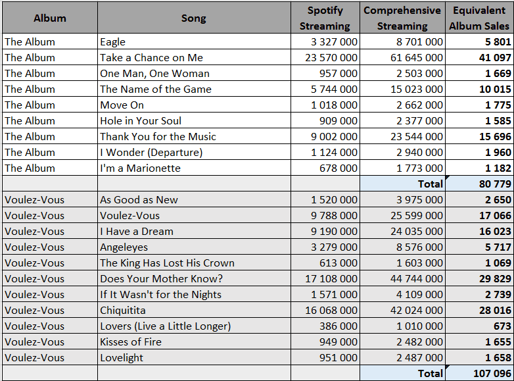The image size is (514, 381).
Task: Click the Lovelight song cell
Action: [194, 357]
